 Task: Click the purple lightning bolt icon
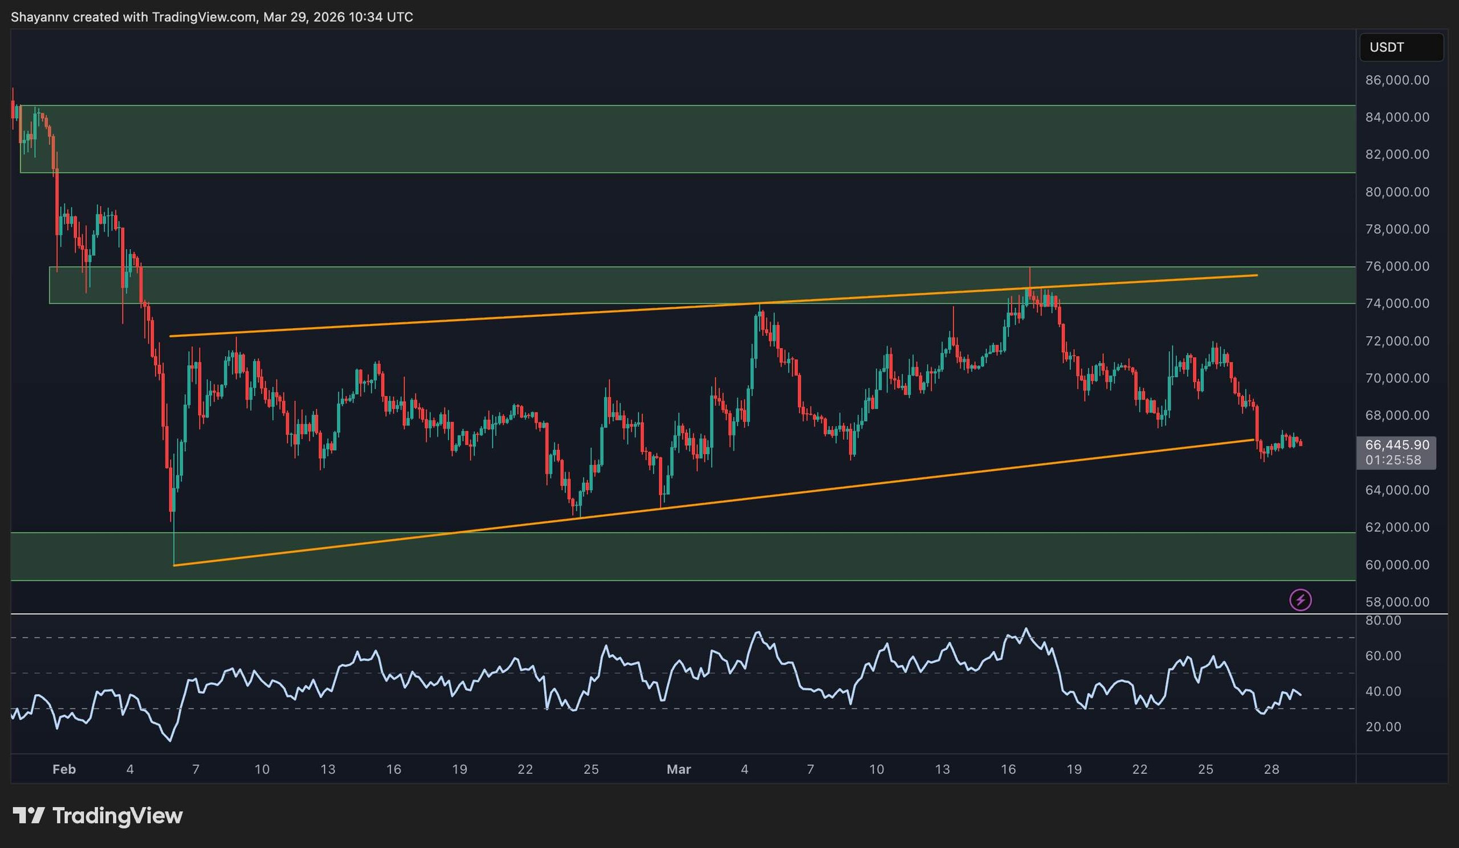(x=1301, y=600)
